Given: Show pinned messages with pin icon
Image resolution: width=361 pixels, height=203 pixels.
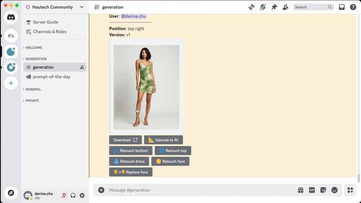Looking at the screenshot, I should click(x=274, y=7).
